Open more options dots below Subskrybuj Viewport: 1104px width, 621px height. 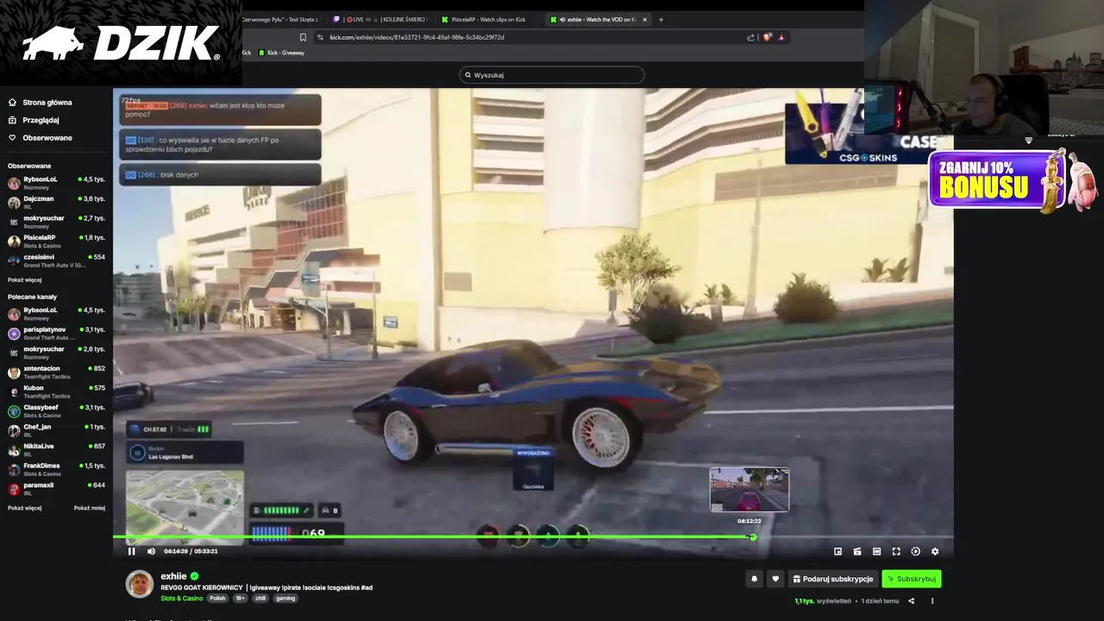point(931,600)
